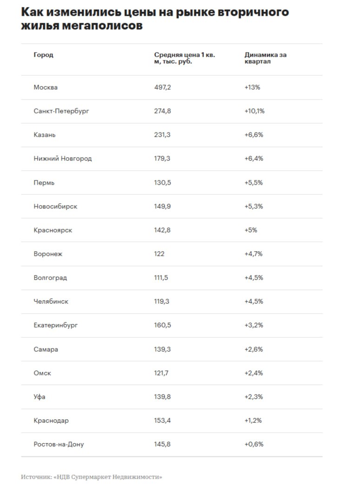Image resolution: width=341 pixels, height=487 pixels.
Task: Click the 'Динамика за квартал' column header
Action: tap(265, 58)
